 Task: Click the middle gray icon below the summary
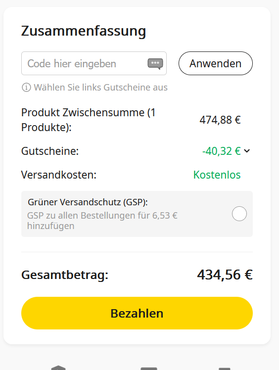click(149, 369)
